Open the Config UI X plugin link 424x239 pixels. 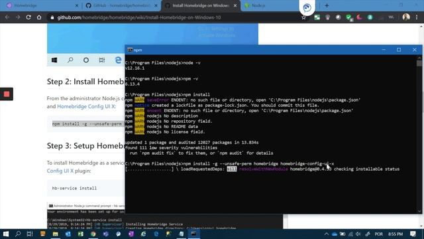[x=60, y=171]
